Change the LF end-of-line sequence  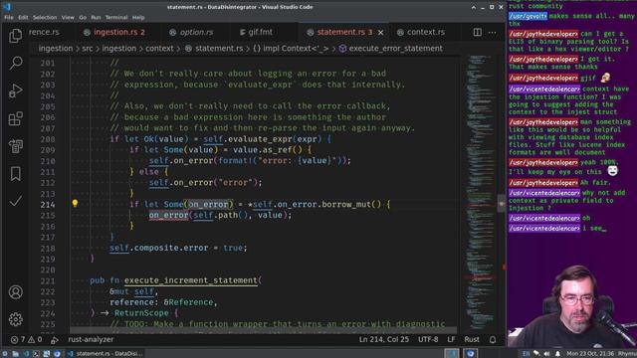pos(451,339)
